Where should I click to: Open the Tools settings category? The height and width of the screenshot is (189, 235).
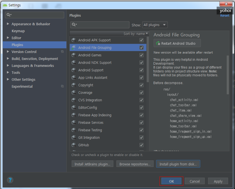pos(16,73)
